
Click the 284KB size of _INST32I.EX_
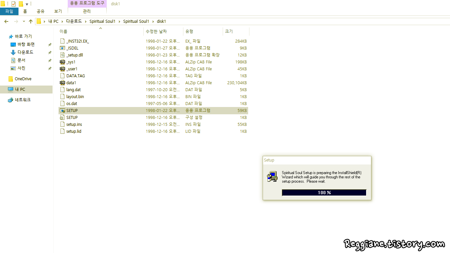click(x=241, y=41)
